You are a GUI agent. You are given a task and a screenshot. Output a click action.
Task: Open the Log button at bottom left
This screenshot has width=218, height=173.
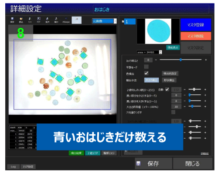tap(13, 166)
